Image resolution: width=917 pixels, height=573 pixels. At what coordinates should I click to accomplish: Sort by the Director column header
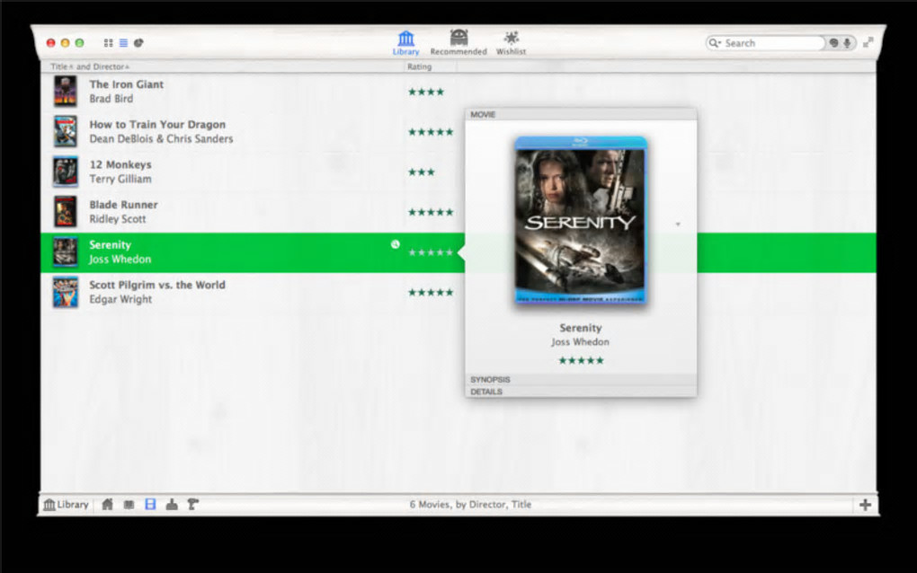111,66
